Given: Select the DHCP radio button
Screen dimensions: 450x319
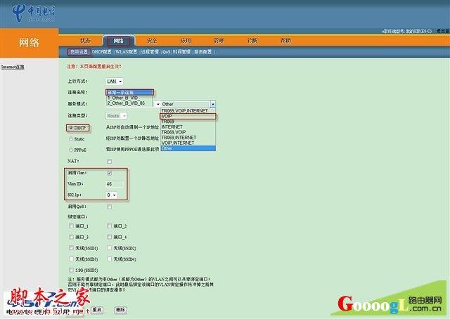Looking at the screenshot, I should [x=70, y=127].
